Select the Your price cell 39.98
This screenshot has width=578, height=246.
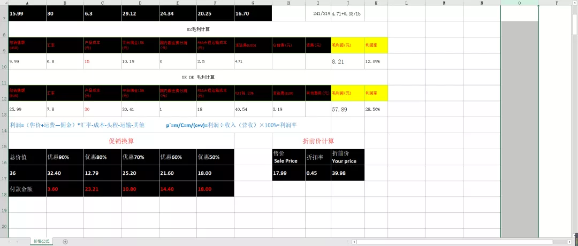coord(348,173)
